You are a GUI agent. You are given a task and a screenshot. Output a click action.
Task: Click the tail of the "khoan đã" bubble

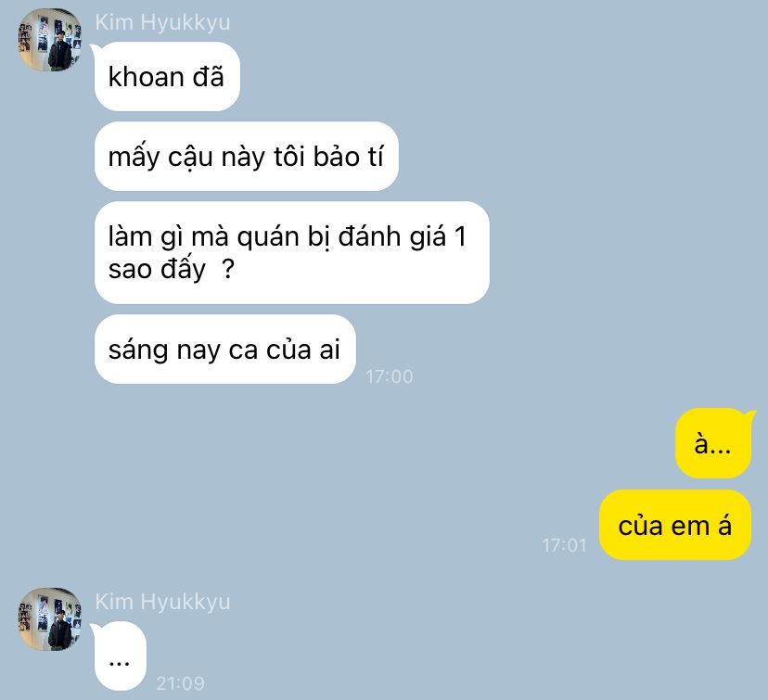tap(95, 49)
